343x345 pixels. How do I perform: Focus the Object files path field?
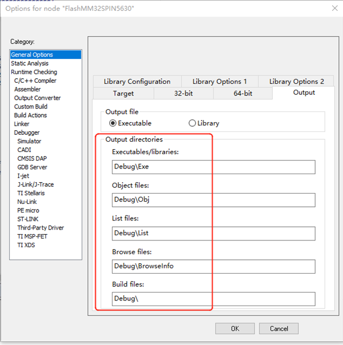point(214,200)
